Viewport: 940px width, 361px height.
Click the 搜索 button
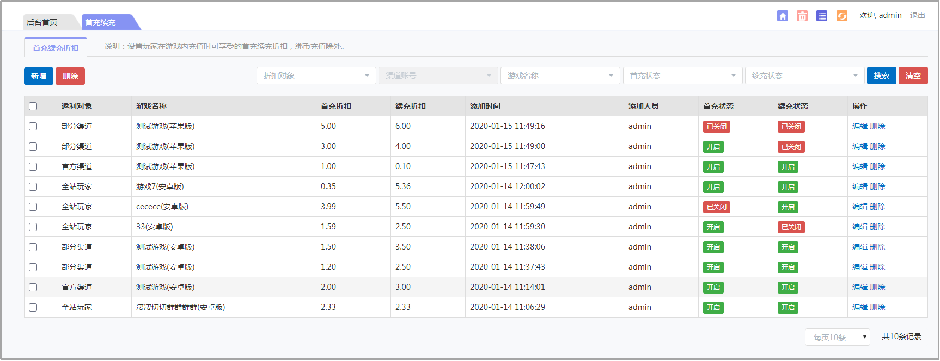coord(882,76)
